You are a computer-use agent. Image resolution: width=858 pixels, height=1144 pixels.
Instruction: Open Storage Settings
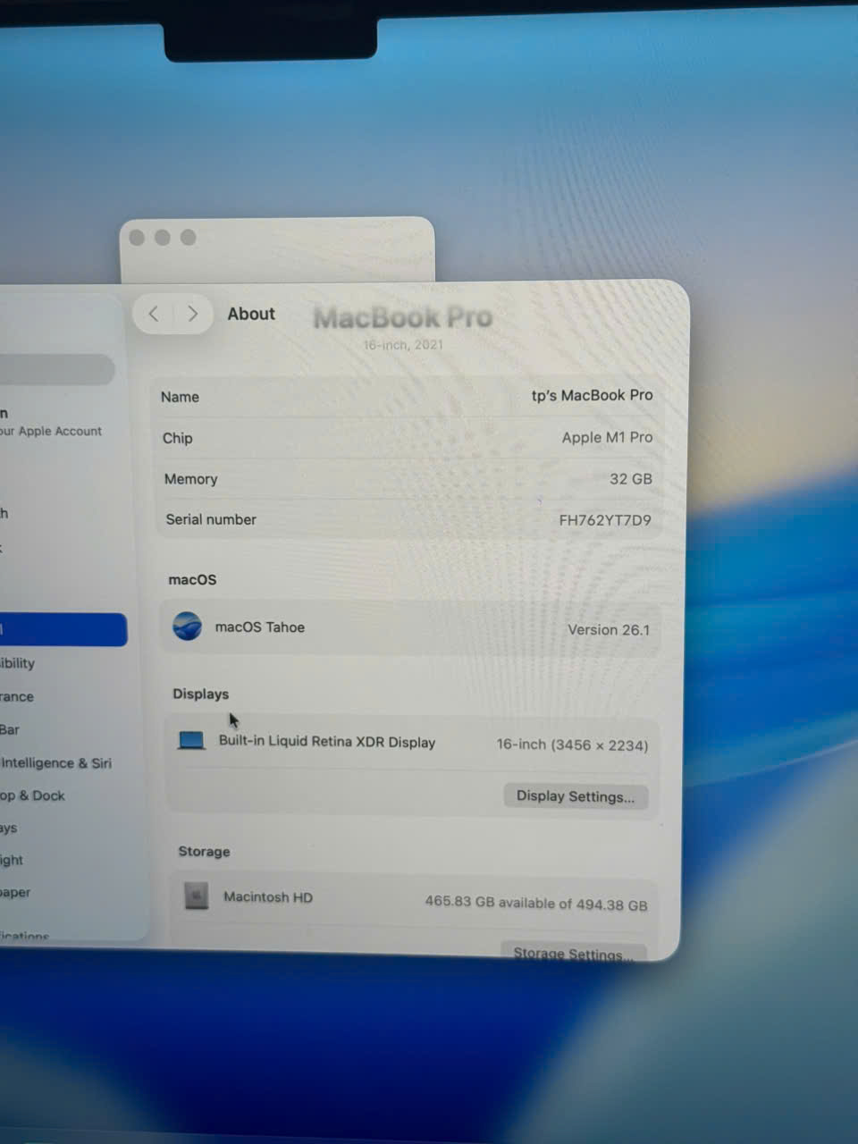click(572, 953)
